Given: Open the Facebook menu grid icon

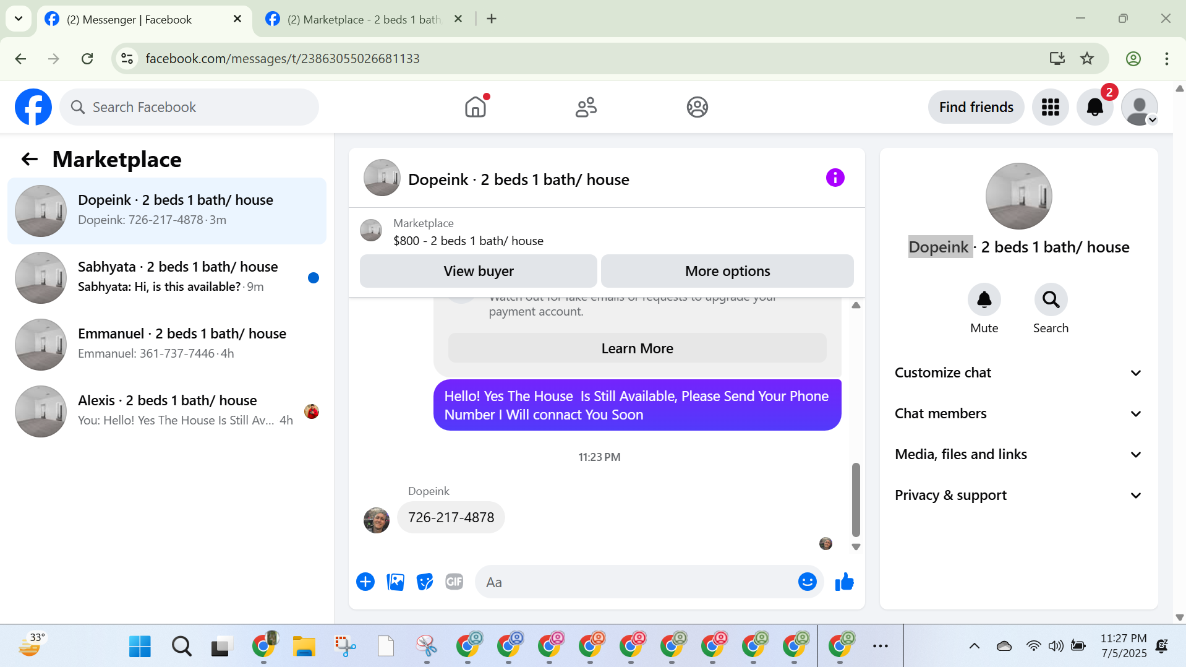Looking at the screenshot, I should point(1050,107).
